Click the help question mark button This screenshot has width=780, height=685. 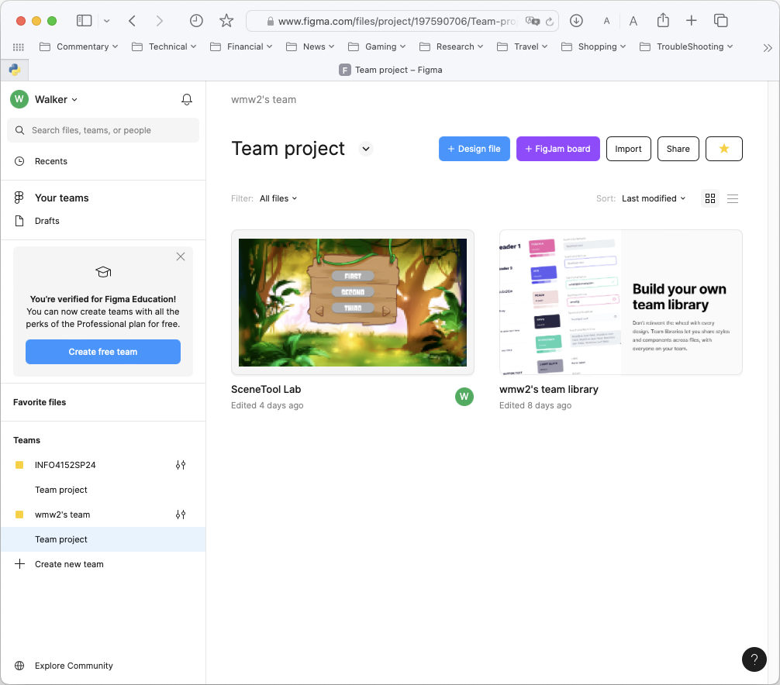[x=754, y=659]
